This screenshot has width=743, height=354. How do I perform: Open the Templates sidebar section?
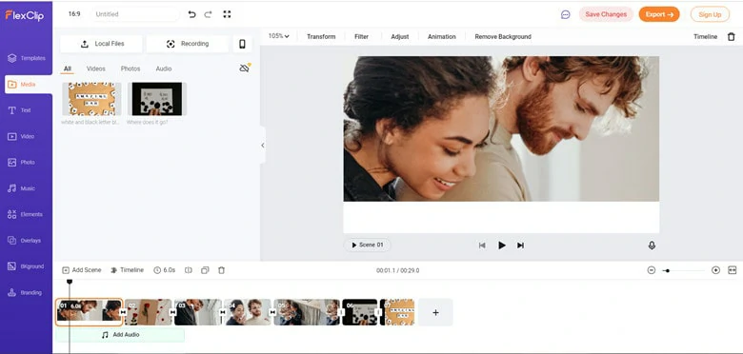[27, 58]
